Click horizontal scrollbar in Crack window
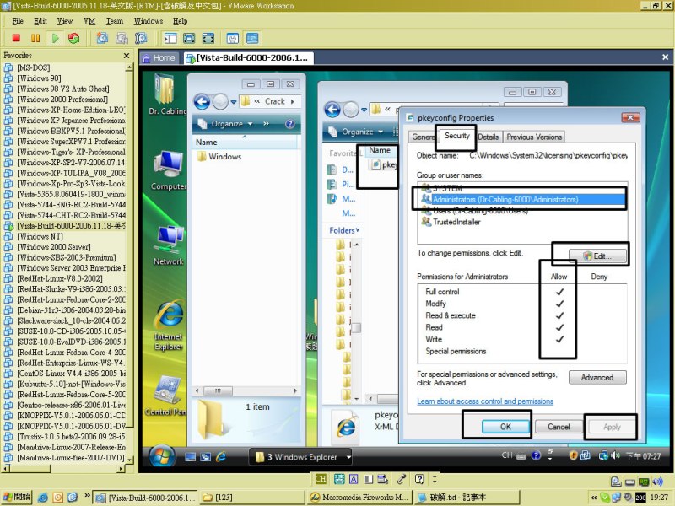Image resolution: width=675 pixels, height=506 pixels. pyautogui.click(x=246, y=390)
